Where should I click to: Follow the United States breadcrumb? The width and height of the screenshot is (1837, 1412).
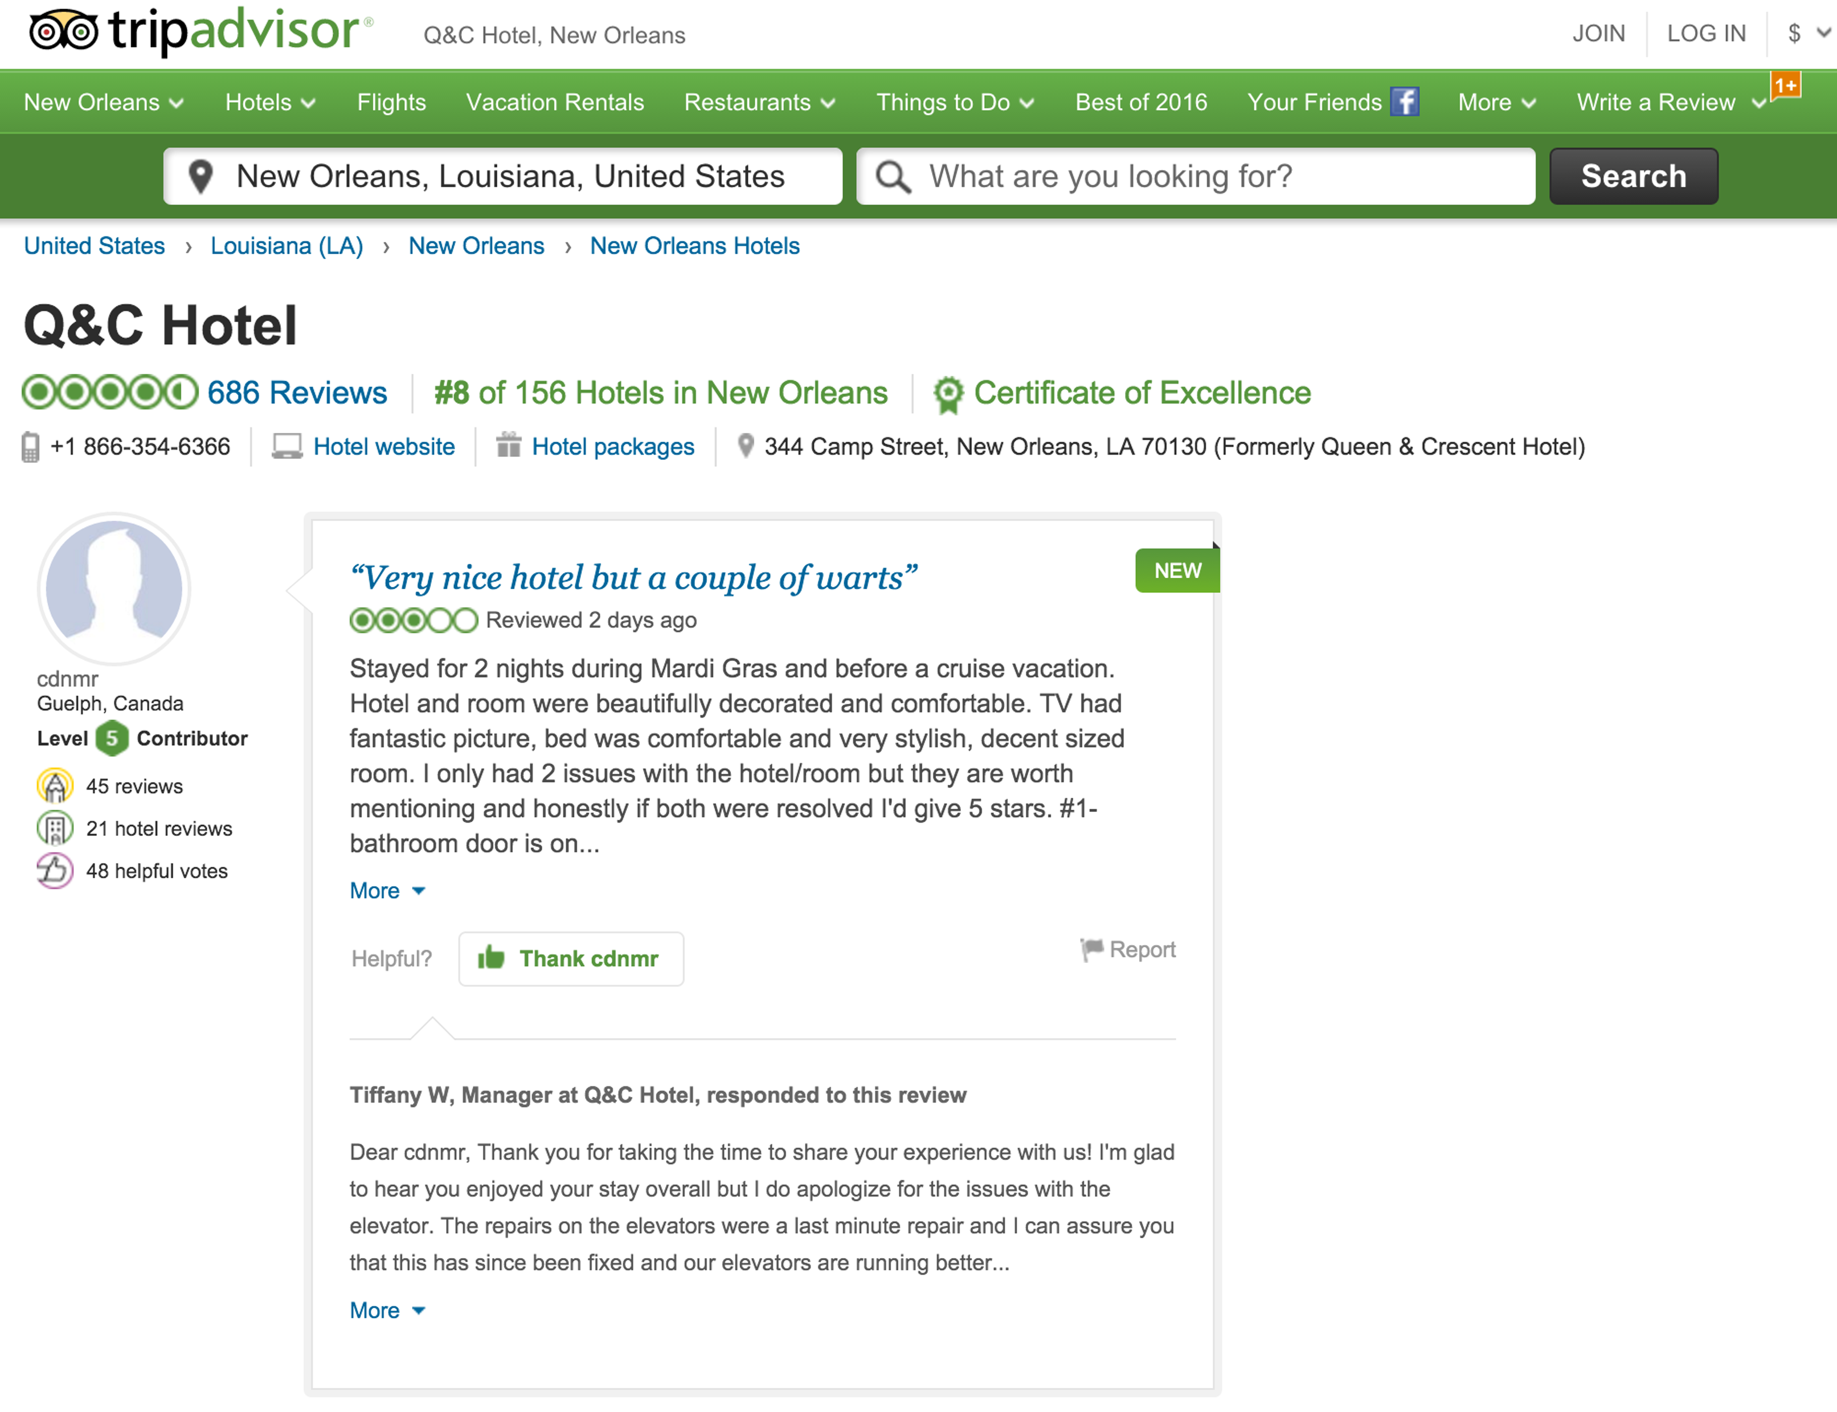pos(94,246)
